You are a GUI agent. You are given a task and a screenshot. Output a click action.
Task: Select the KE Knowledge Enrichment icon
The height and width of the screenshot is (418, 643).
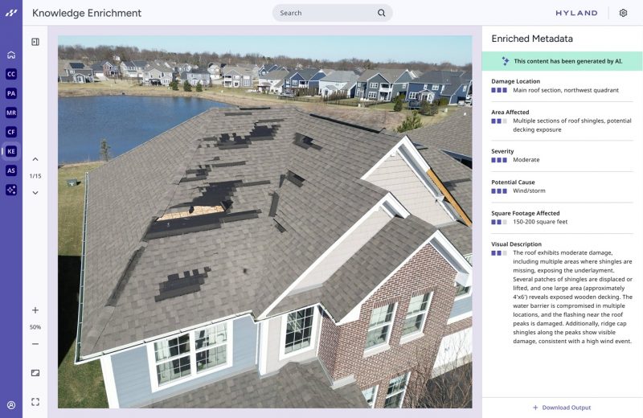click(x=11, y=151)
